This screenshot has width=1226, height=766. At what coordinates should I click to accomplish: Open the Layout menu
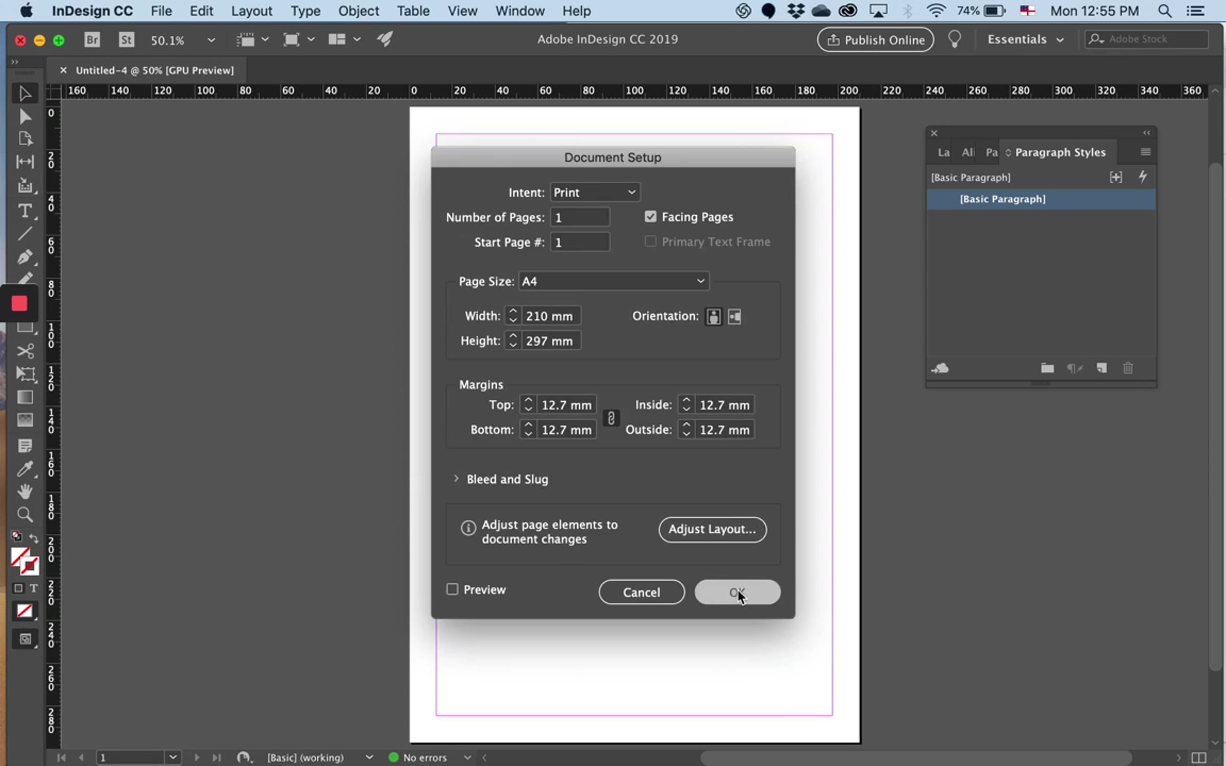pos(251,11)
